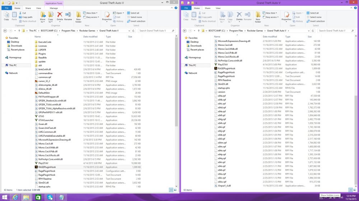Open View tab in right window

pyautogui.click(x=218, y=8)
